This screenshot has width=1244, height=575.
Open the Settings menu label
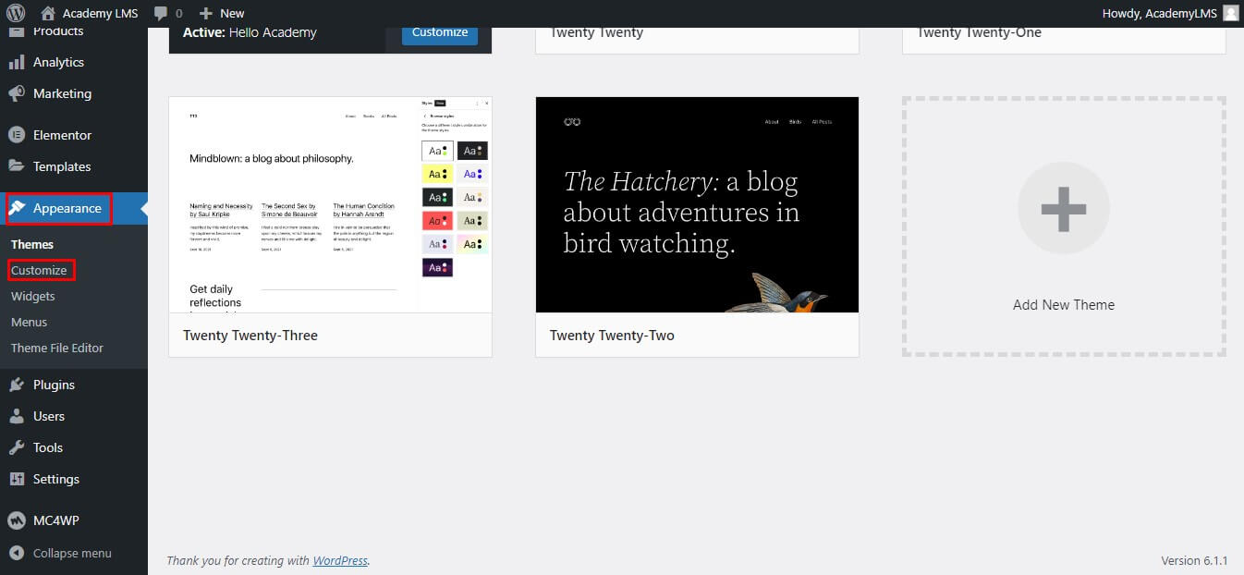56,479
